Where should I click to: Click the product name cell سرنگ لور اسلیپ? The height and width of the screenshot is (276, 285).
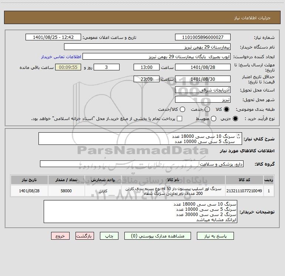pos(173,191)
